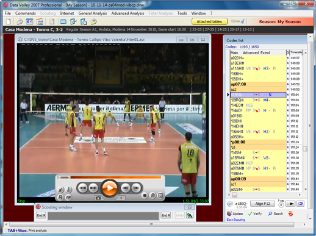Click the red delete code icon

290,213
